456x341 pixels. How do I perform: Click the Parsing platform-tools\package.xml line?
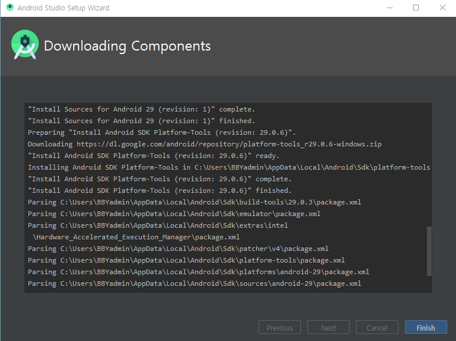coord(186,260)
